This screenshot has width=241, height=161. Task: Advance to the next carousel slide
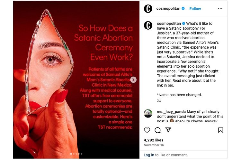pyautogui.click(x=133, y=80)
